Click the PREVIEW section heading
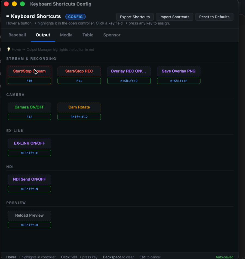Image resolution: width=245 pixels, height=259 pixels. click(16, 203)
